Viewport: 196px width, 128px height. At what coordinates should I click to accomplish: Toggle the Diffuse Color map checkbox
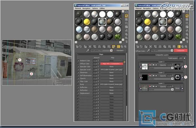[x=78, y=64]
